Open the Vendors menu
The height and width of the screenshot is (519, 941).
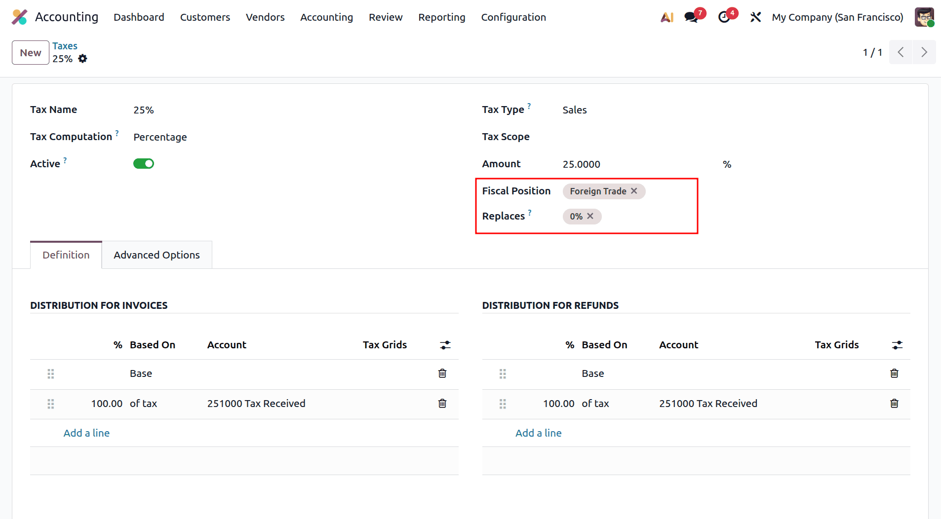click(265, 17)
